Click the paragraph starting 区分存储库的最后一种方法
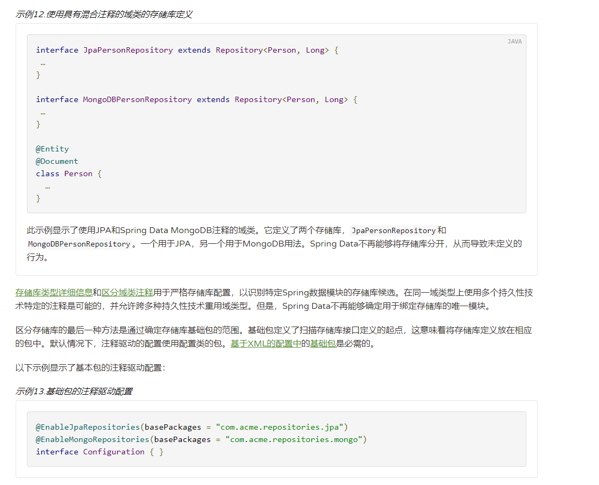The image size is (599, 485). [x=273, y=337]
